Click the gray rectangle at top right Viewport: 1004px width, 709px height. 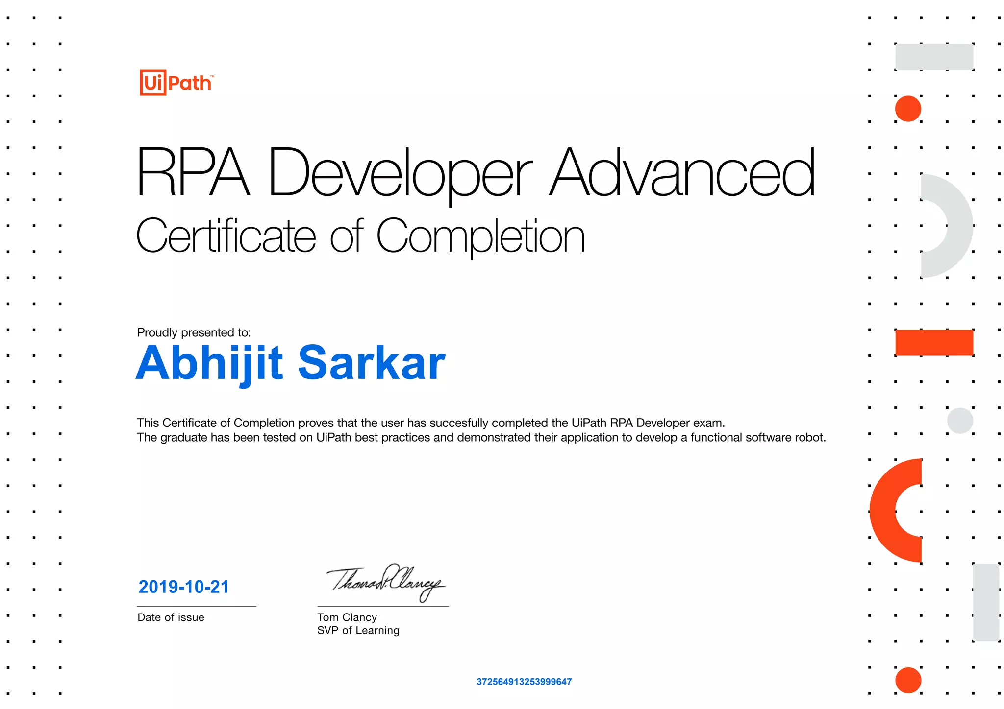pos(933,57)
